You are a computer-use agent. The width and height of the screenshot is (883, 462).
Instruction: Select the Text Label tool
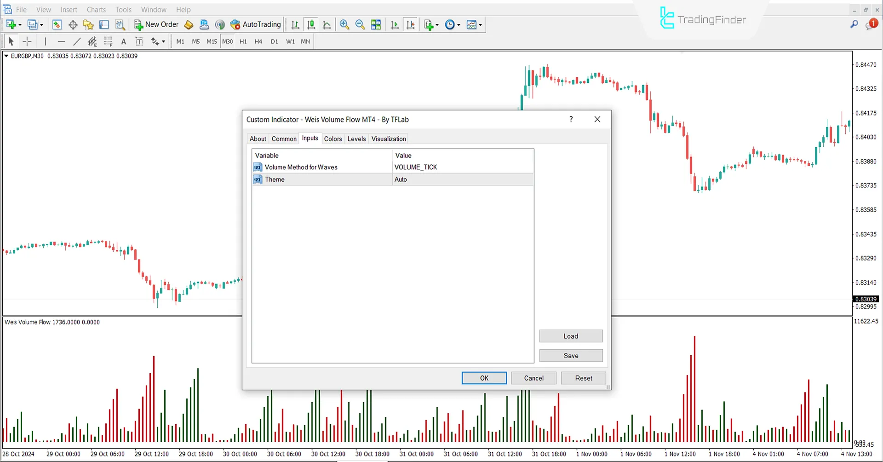coord(139,41)
